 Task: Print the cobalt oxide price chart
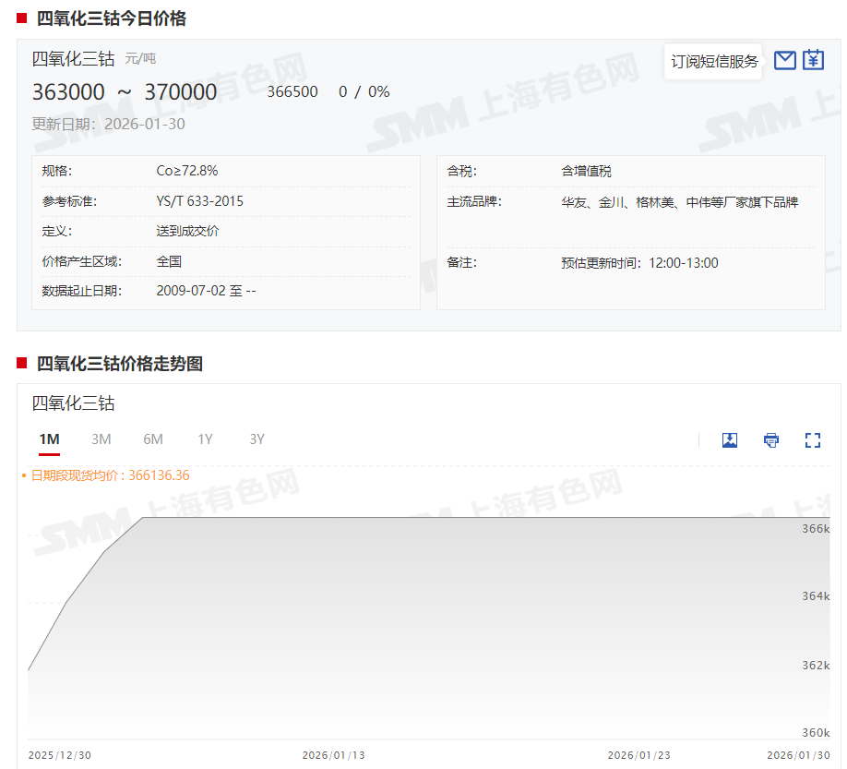click(771, 440)
